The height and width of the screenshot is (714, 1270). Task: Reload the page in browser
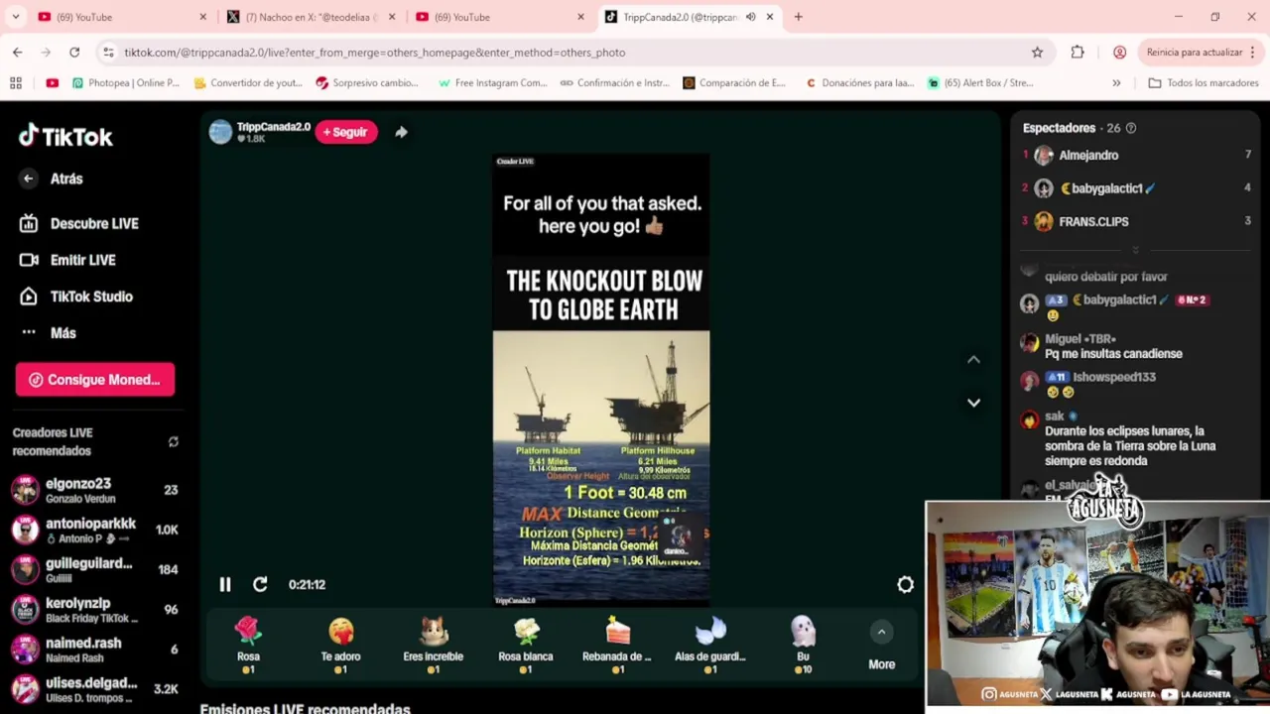pyautogui.click(x=74, y=52)
